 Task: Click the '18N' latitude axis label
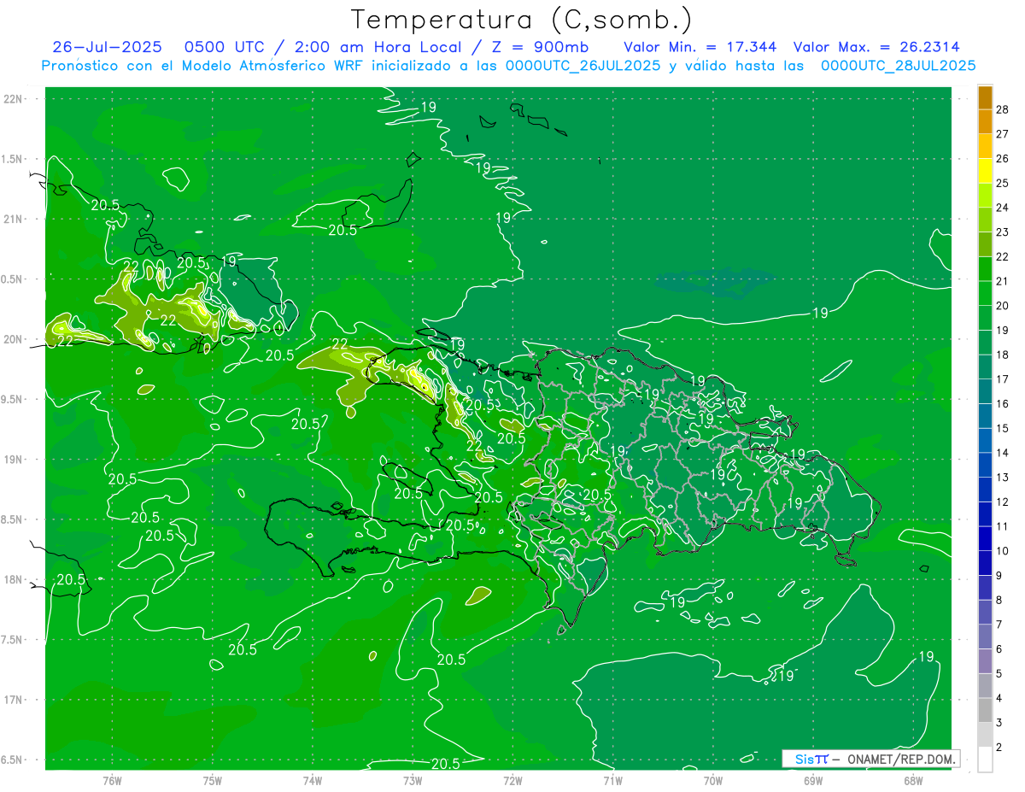[13, 580]
